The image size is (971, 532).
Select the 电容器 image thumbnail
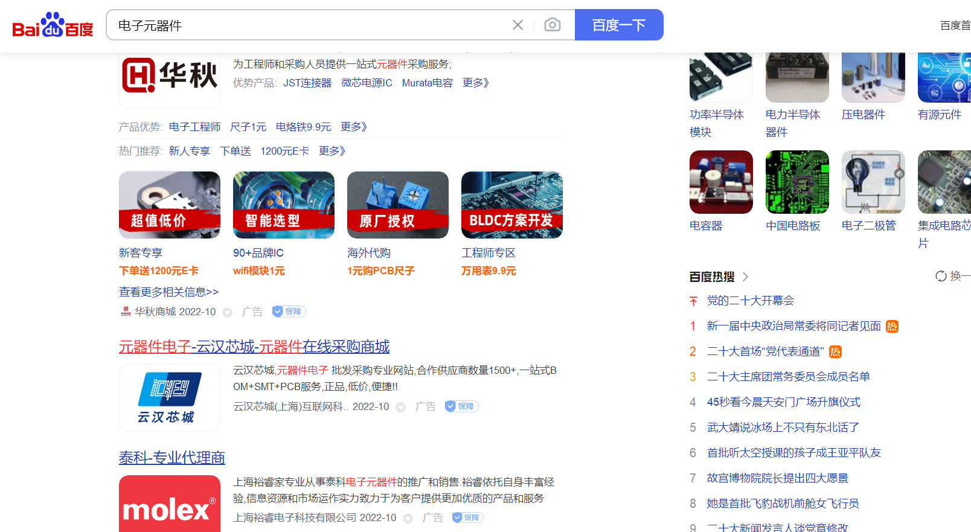click(721, 182)
